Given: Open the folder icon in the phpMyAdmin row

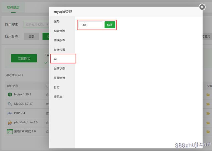Looking at the screenshot, I should click(208, 123).
